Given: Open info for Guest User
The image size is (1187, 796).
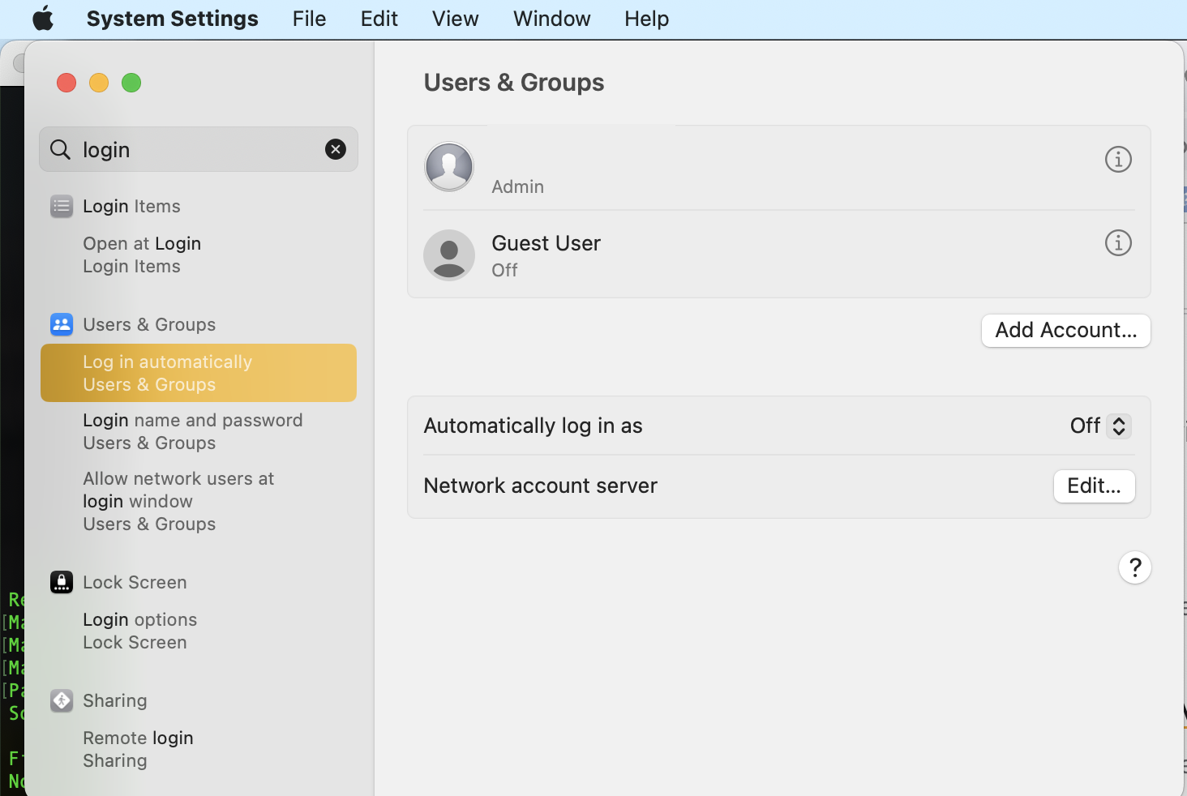Looking at the screenshot, I should click(1118, 243).
